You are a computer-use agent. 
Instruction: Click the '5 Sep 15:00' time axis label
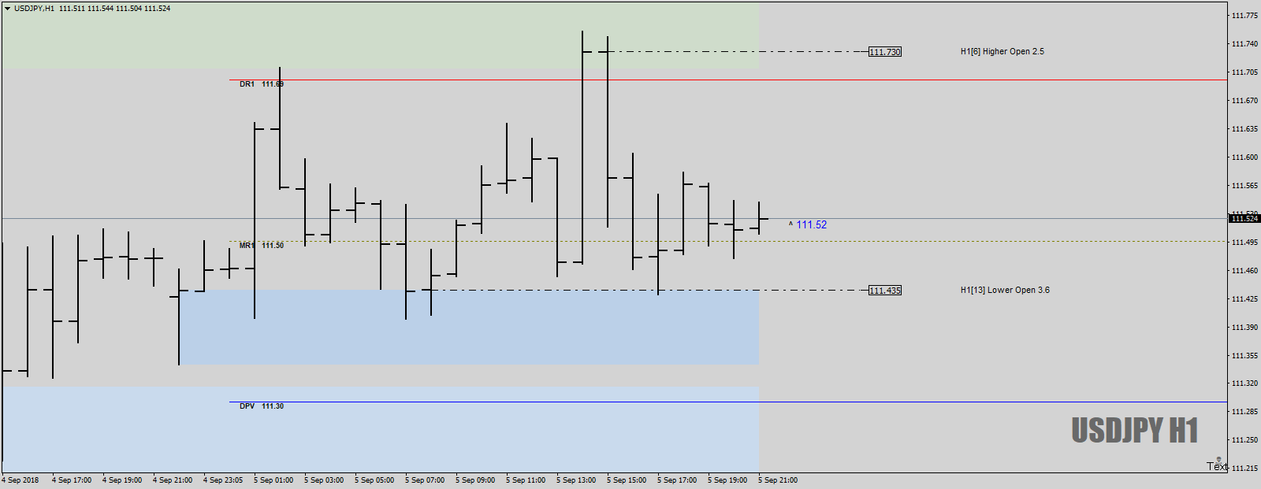coord(627,480)
